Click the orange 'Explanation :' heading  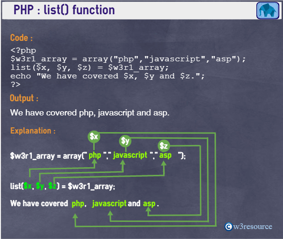point(33,131)
